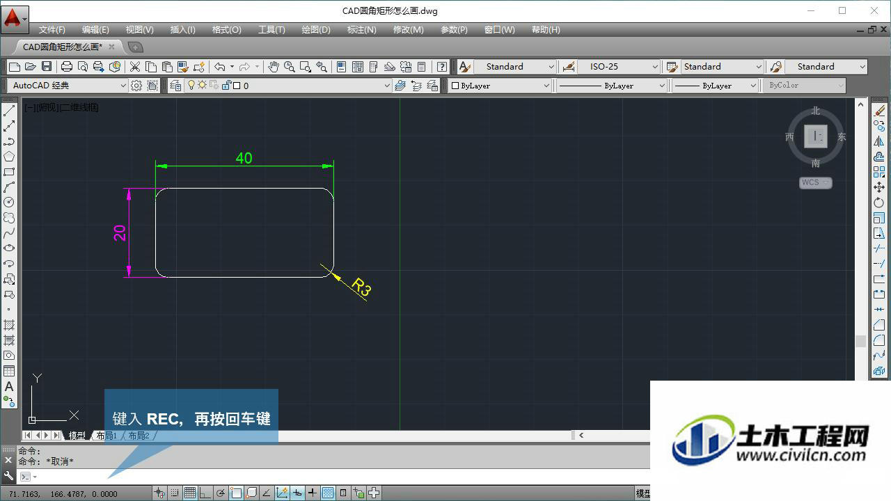Select the Erase tool in the Modify toolbar
This screenshot has height=501, width=891.
pos(879,111)
